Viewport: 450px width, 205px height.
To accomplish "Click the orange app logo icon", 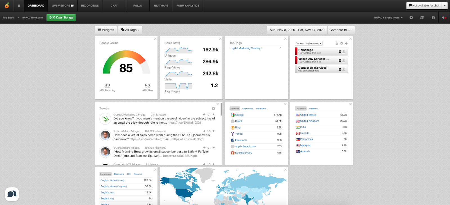I will pyautogui.click(x=7, y=5).
